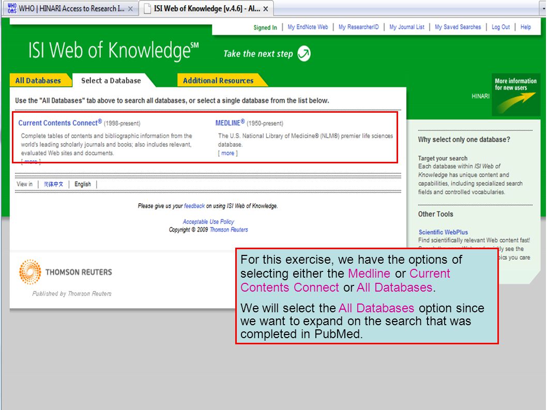This screenshot has width=547, height=410.
Task: Click the page icon on ISI Web of Knowledge tab
Action: point(147,9)
